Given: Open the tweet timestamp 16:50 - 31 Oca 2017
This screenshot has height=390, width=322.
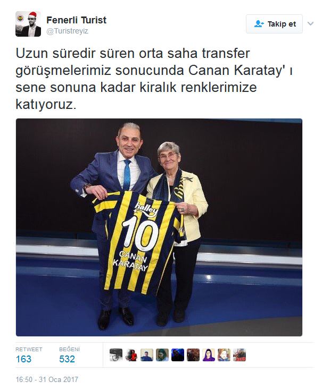Looking at the screenshot, I should [x=47, y=379].
